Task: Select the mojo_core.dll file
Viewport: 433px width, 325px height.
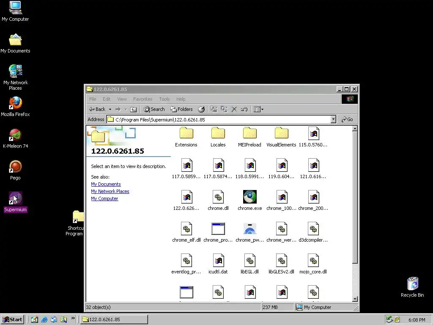Action: 313,264
